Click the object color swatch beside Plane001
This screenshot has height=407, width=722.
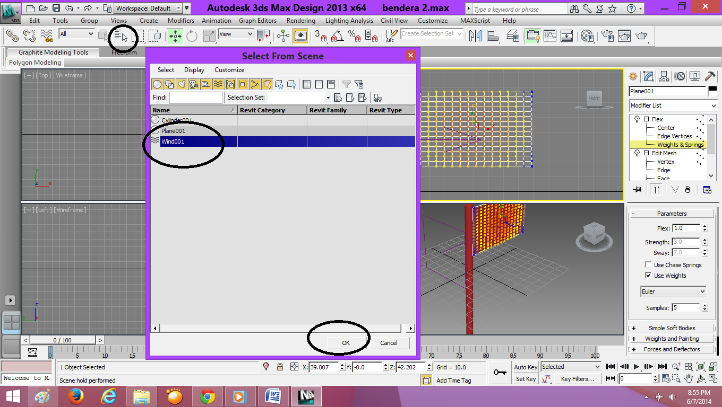tap(712, 91)
